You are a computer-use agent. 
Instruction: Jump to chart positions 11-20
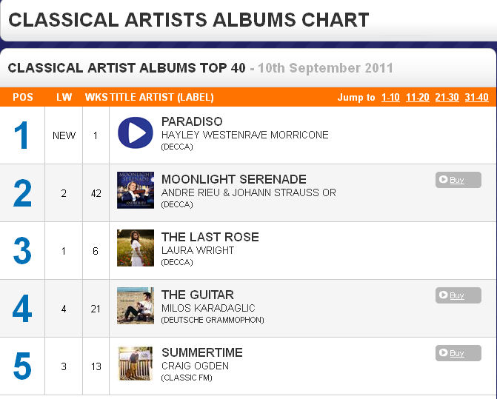pos(418,97)
